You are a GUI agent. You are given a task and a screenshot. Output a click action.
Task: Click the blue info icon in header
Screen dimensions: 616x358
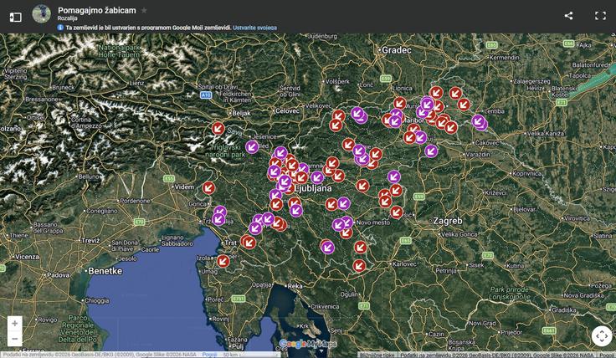pos(60,28)
